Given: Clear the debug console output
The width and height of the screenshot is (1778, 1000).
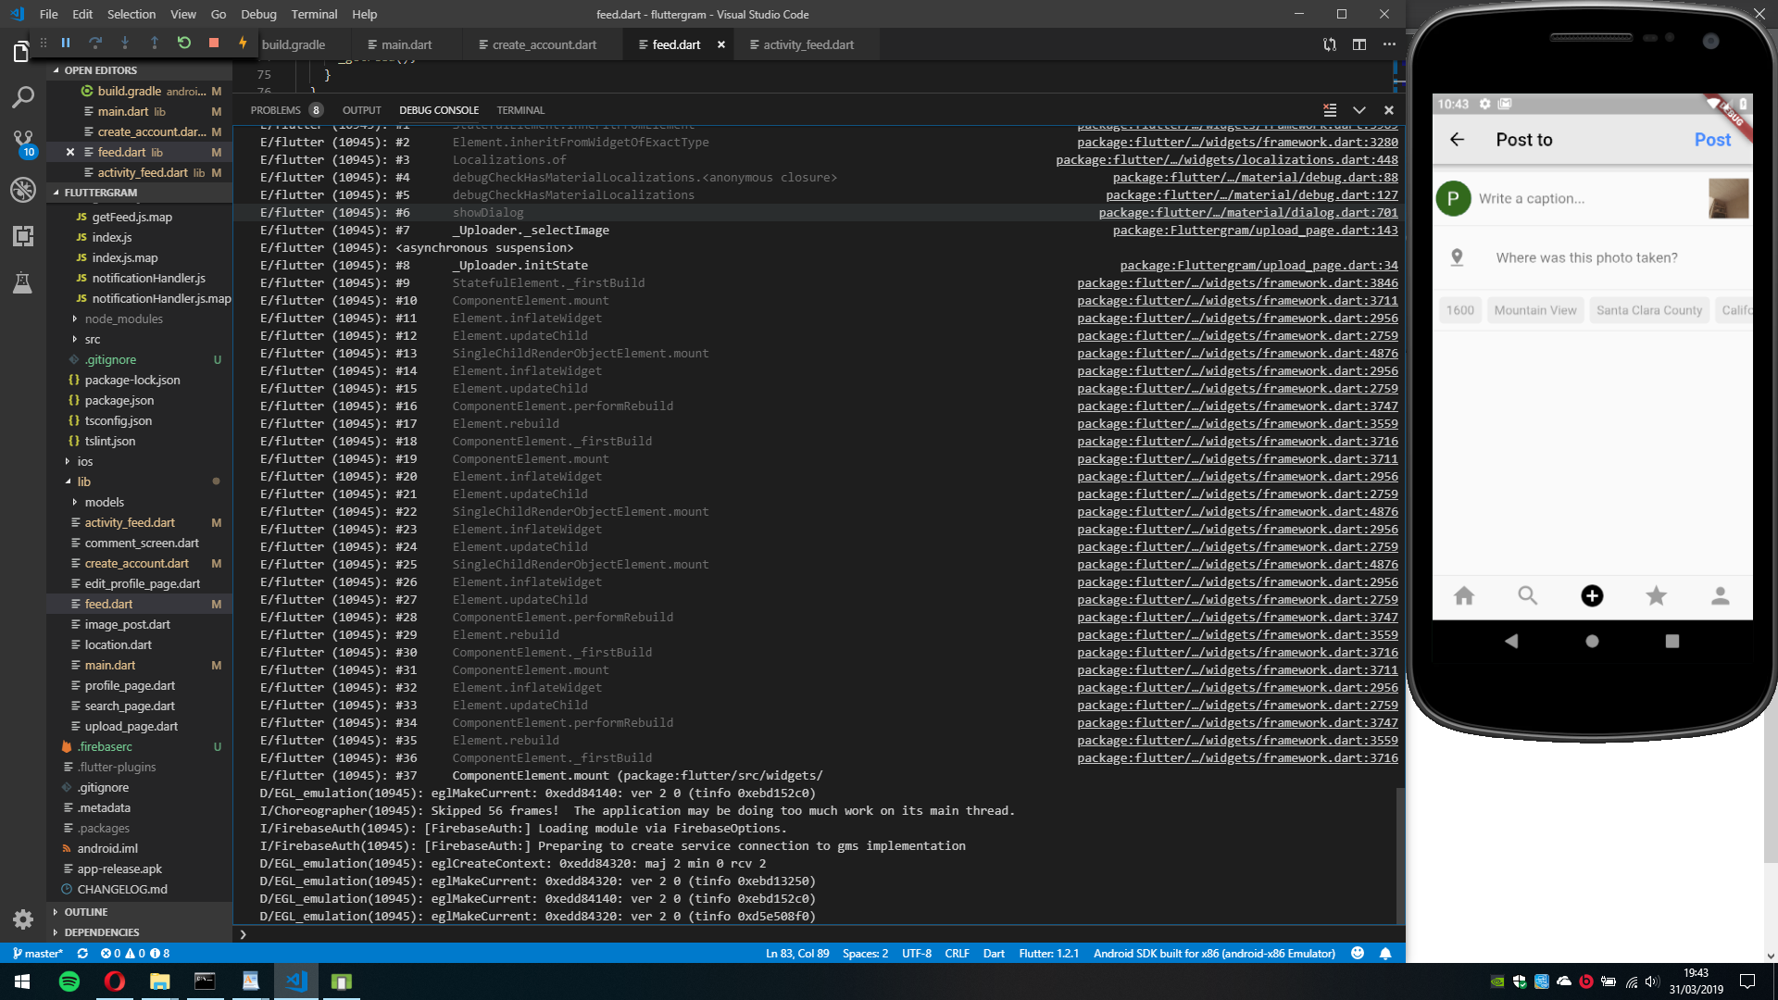Looking at the screenshot, I should point(1330,110).
